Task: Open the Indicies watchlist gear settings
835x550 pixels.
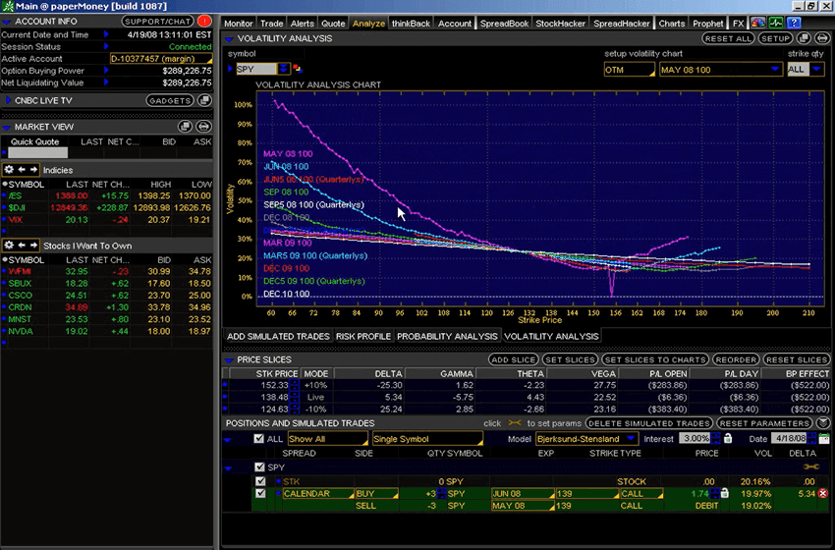Action: tap(9, 170)
